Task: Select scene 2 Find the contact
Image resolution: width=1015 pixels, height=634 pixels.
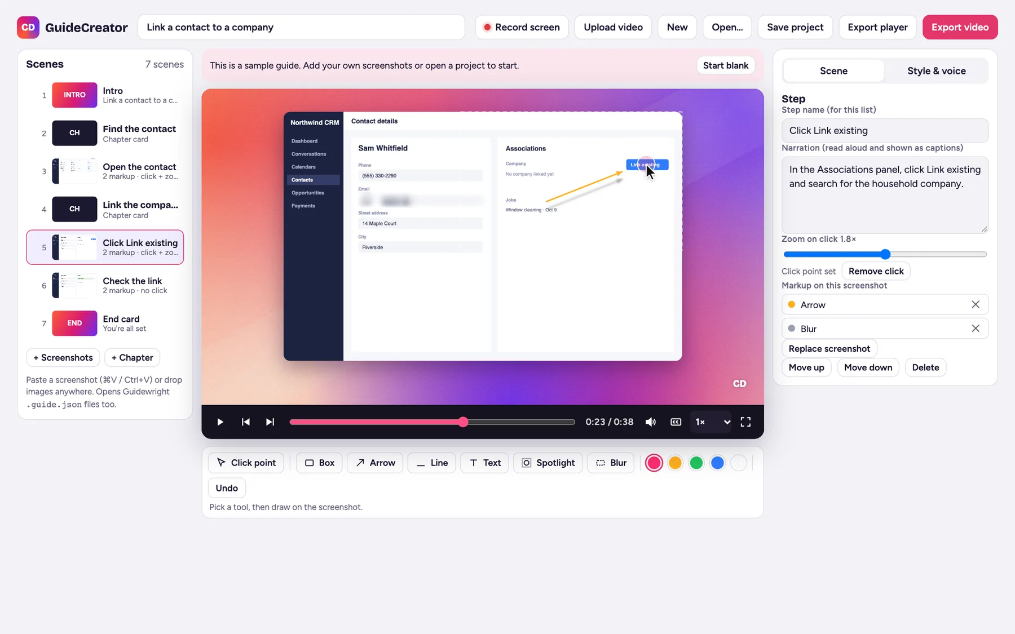Action: coord(105,134)
